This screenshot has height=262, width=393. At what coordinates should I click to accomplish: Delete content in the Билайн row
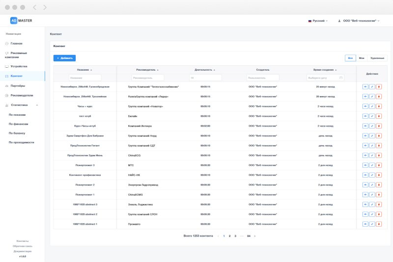[x=379, y=116]
